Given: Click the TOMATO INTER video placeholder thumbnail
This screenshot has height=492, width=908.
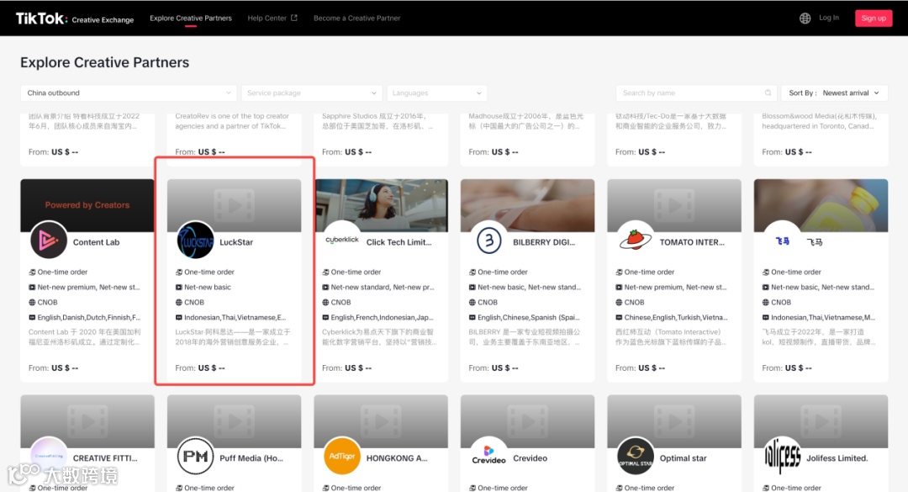Looking at the screenshot, I should [x=674, y=205].
